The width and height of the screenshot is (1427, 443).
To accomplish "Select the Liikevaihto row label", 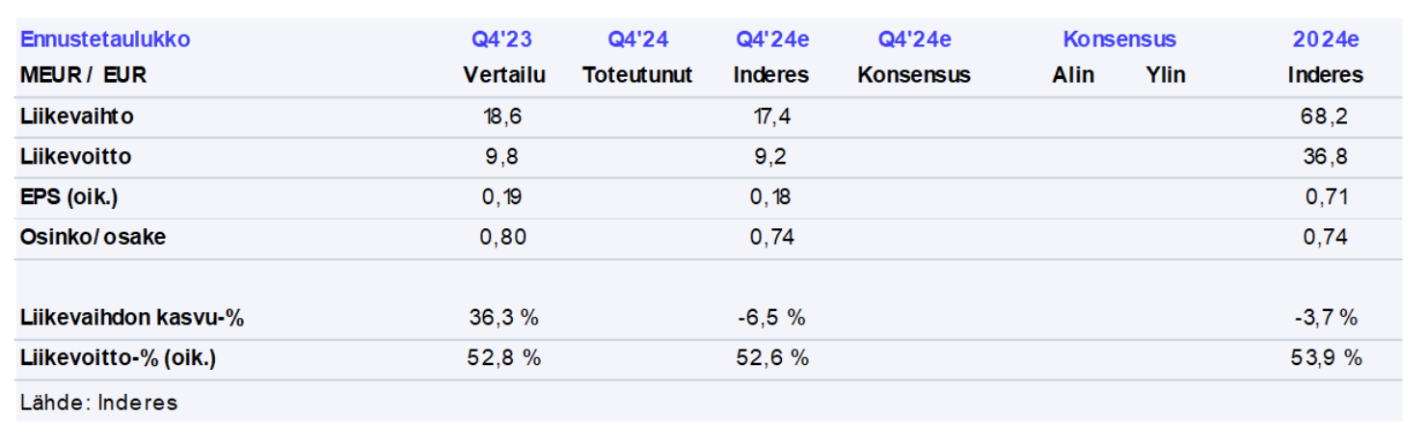I will point(77,117).
